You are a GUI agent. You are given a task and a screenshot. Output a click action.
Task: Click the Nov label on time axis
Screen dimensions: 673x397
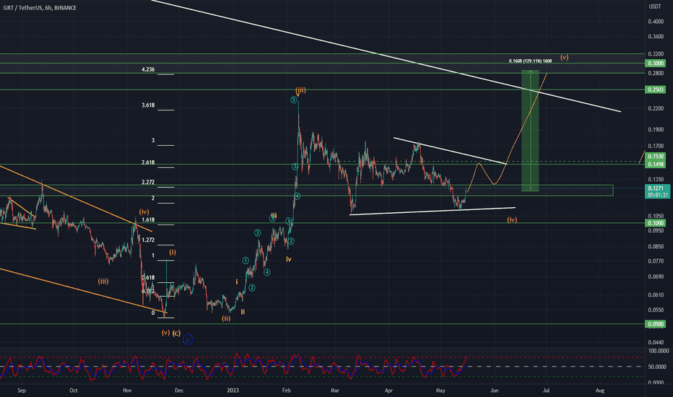tap(127, 391)
